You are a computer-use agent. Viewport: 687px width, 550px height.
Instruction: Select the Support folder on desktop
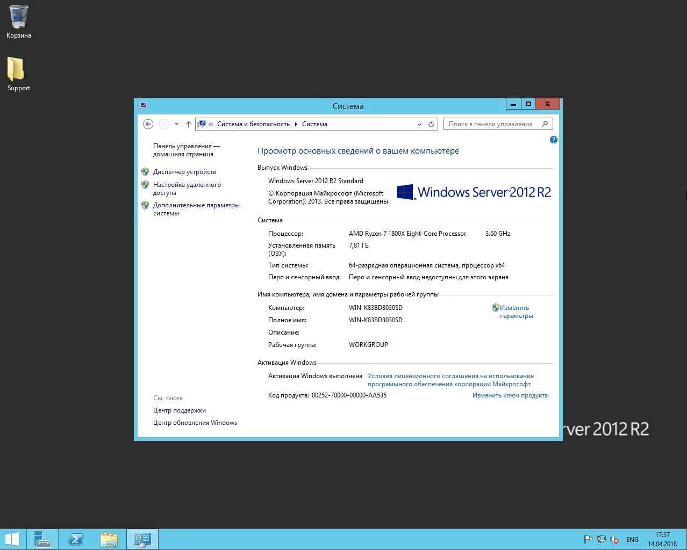pos(18,74)
